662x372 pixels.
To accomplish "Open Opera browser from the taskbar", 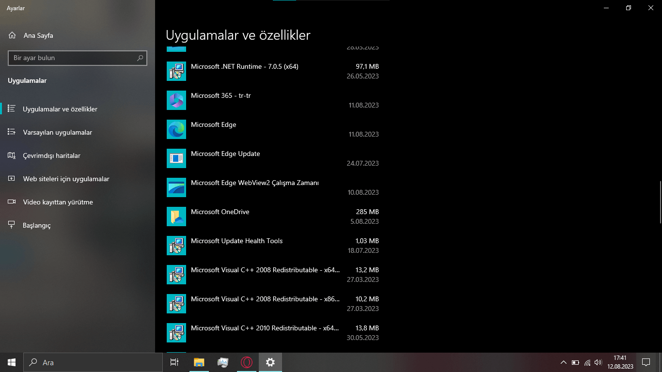I will pyautogui.click(x=247, y=362).
